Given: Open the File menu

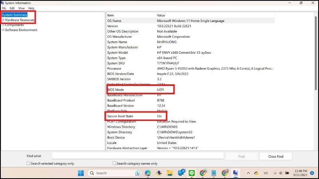Looking at the screenshot, I should pos(4,8).
